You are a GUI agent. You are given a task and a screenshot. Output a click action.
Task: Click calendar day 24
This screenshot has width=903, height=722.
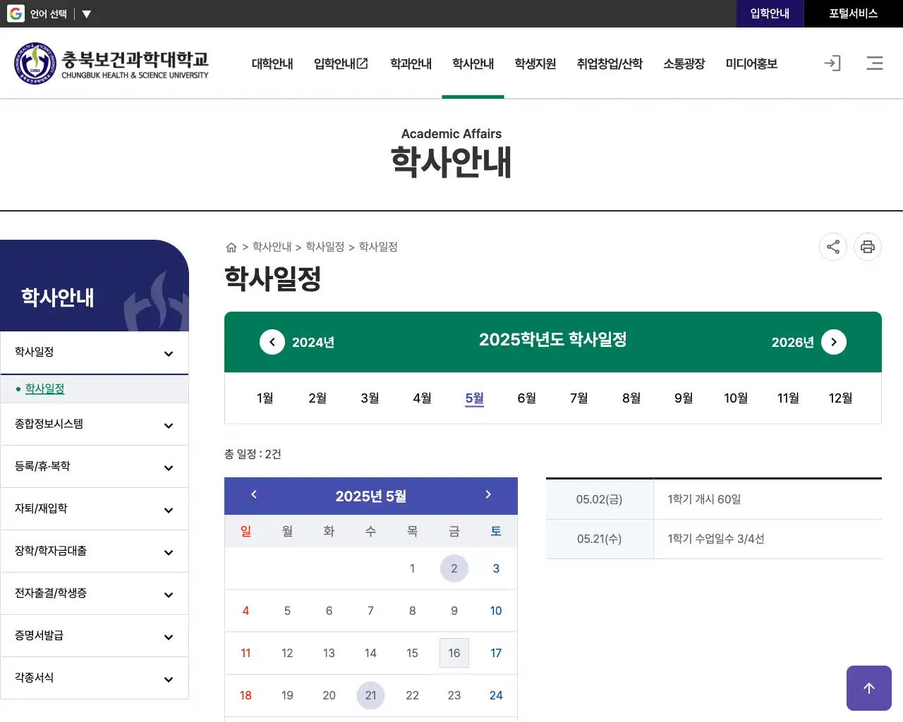[496, 695]
